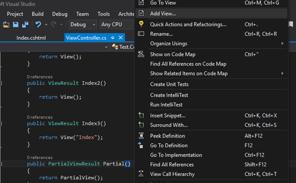
Task: Click the Rename icon
Action: [x=141, y=34]
